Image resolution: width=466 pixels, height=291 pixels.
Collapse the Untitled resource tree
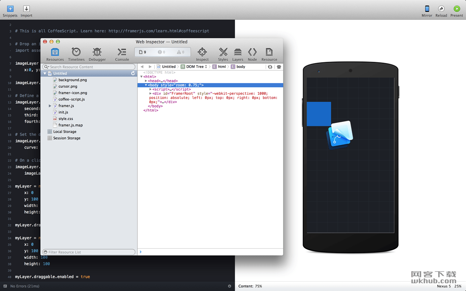[45, 73]
